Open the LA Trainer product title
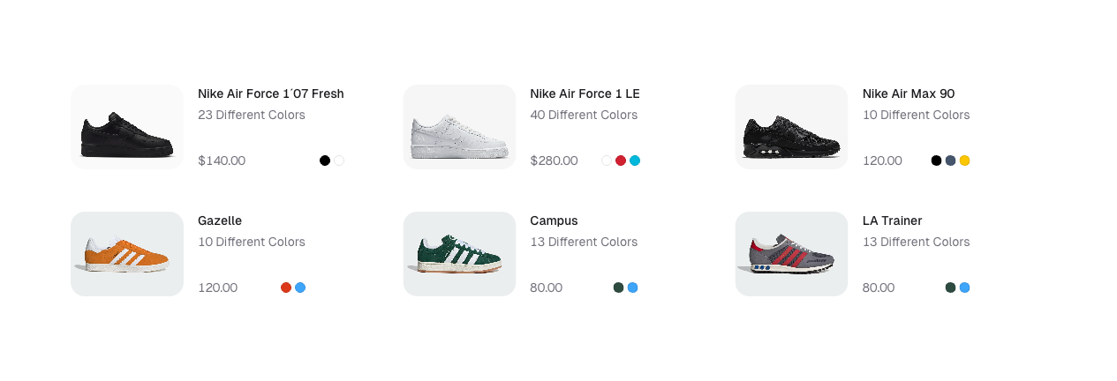This screenshot has height=381, width=1117. click(x=892, y=220)
